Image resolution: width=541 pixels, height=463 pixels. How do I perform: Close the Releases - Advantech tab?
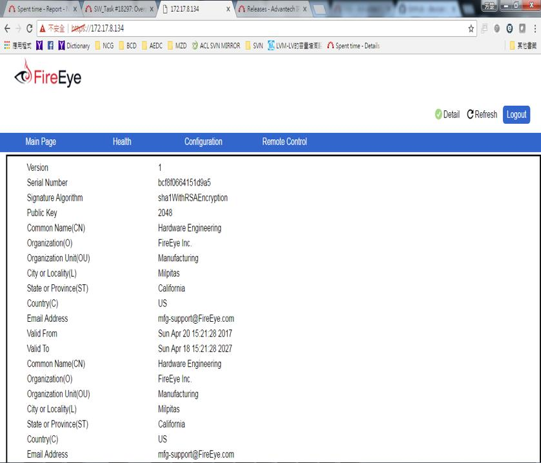pos(304,9)
